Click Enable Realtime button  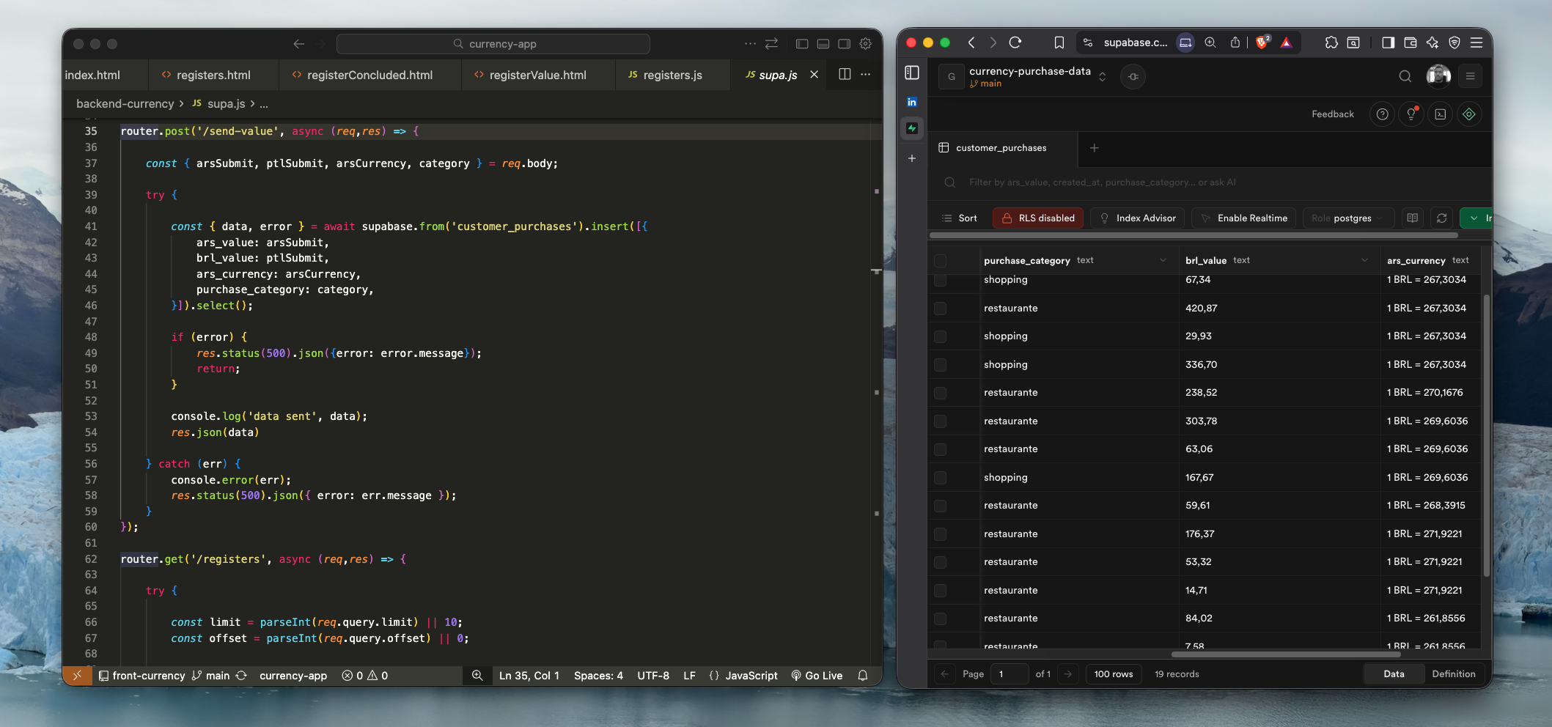[1244, 218]
